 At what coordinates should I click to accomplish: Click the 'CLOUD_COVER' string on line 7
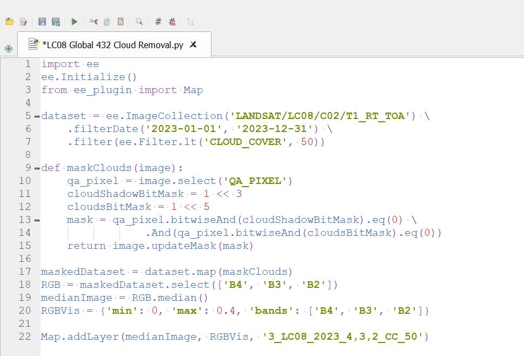tap(246, 142)
